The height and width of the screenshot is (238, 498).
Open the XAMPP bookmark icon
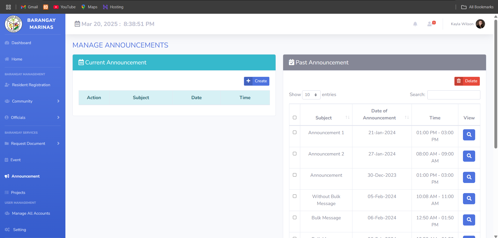point(46,7)
